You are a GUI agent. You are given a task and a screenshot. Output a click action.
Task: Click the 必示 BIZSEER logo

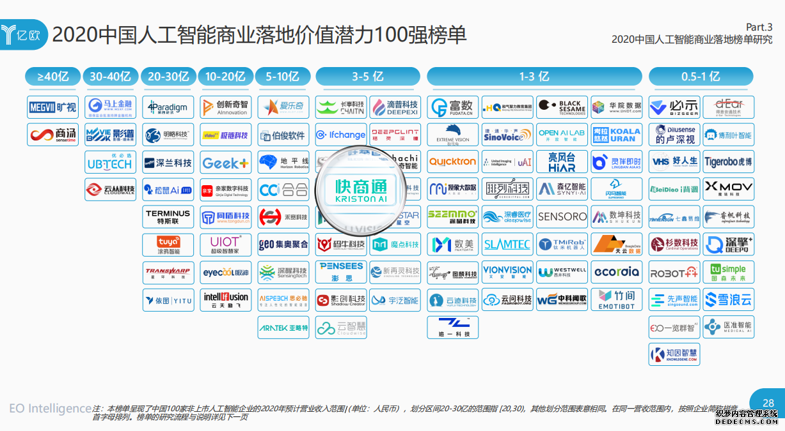coord(674,107)
